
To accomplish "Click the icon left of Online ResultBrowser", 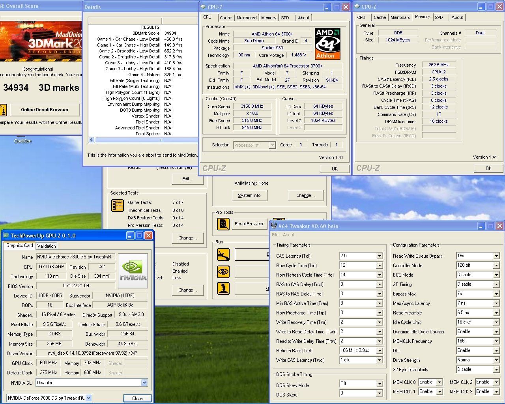I will [3, 110].
